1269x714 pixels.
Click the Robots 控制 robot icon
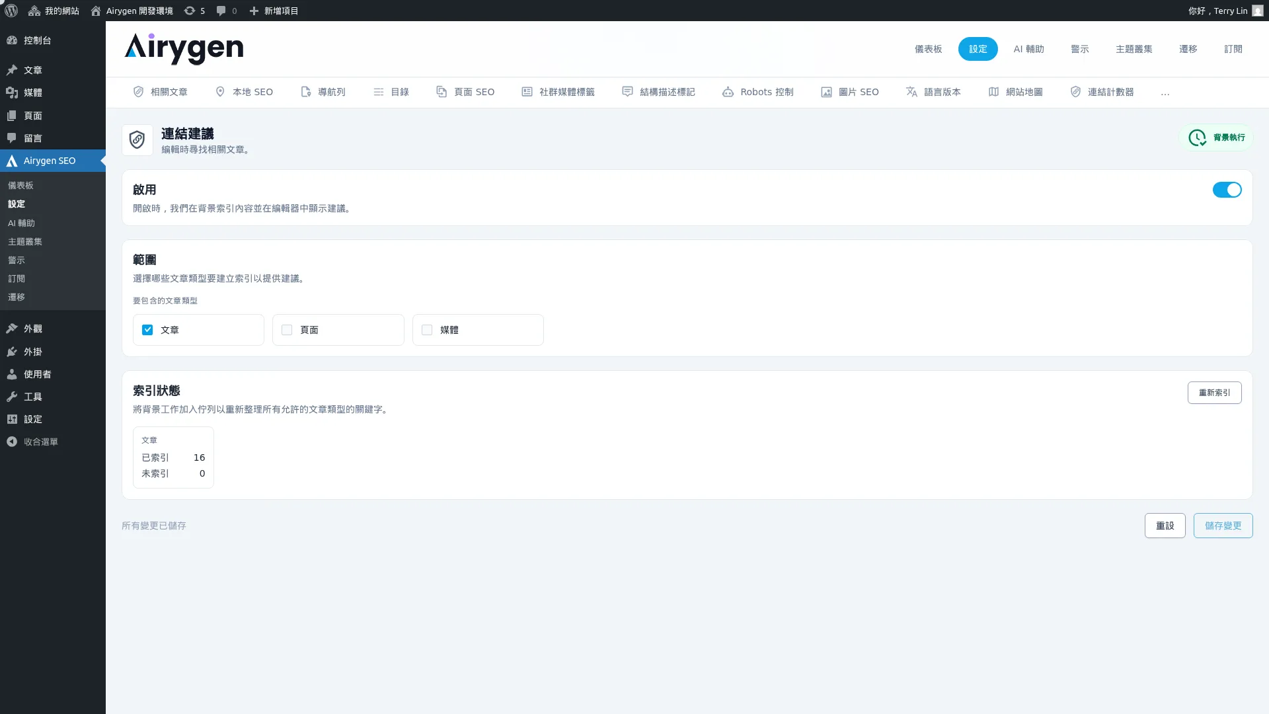pyautogui.click(x=728, y=92)
